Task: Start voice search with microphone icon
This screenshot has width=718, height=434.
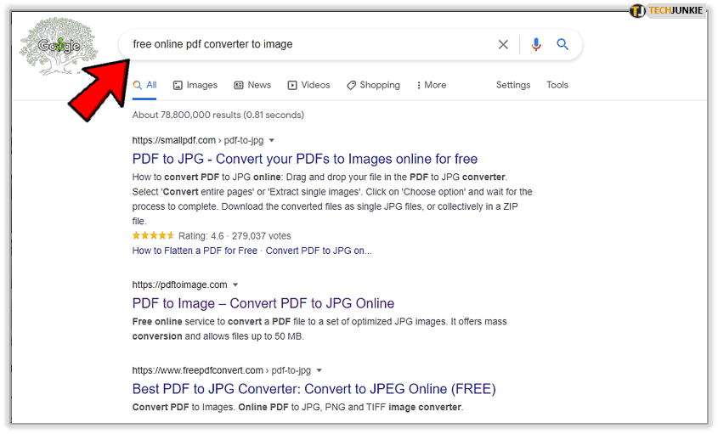Action: pyautogui.click(x=535, y=44)
